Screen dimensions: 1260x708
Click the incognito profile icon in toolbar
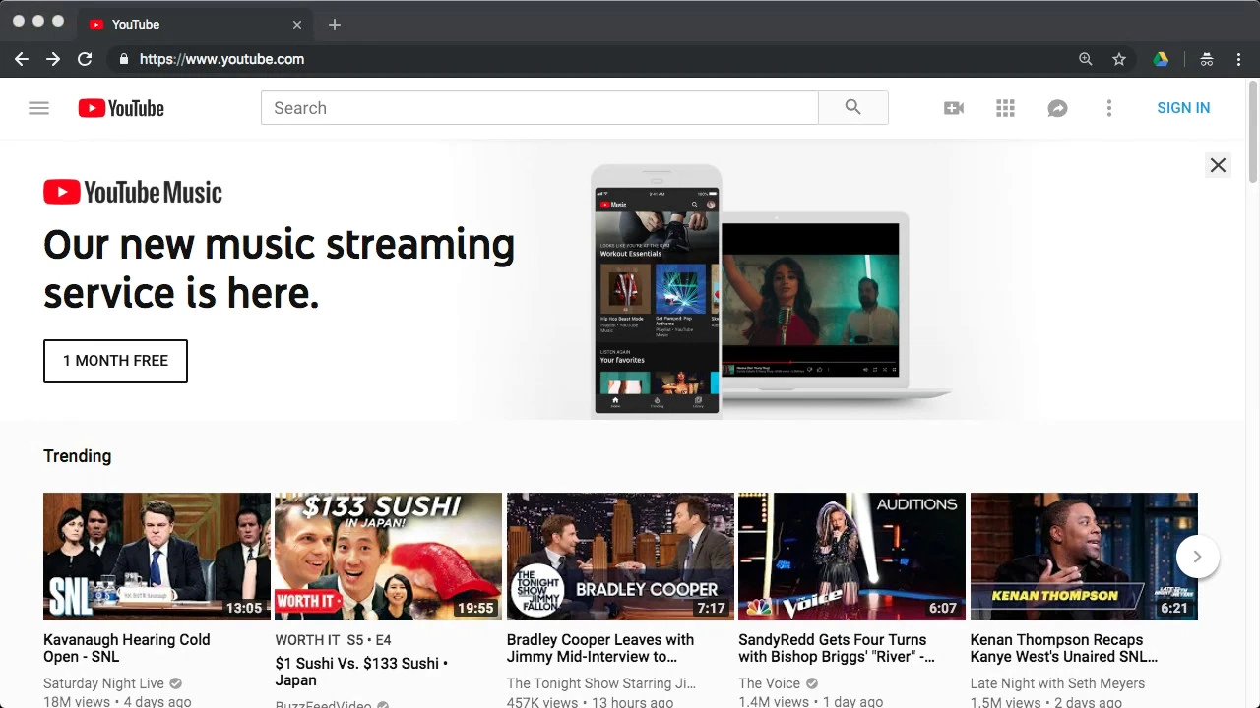[x=1207, y=59]
